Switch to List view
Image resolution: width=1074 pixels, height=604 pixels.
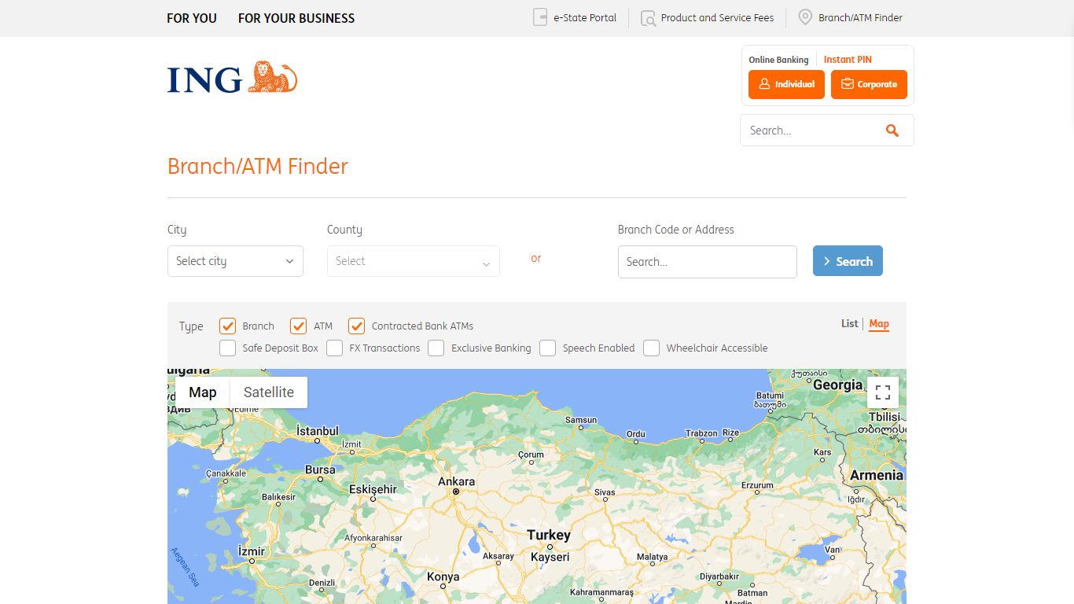(x=849, y=323)
